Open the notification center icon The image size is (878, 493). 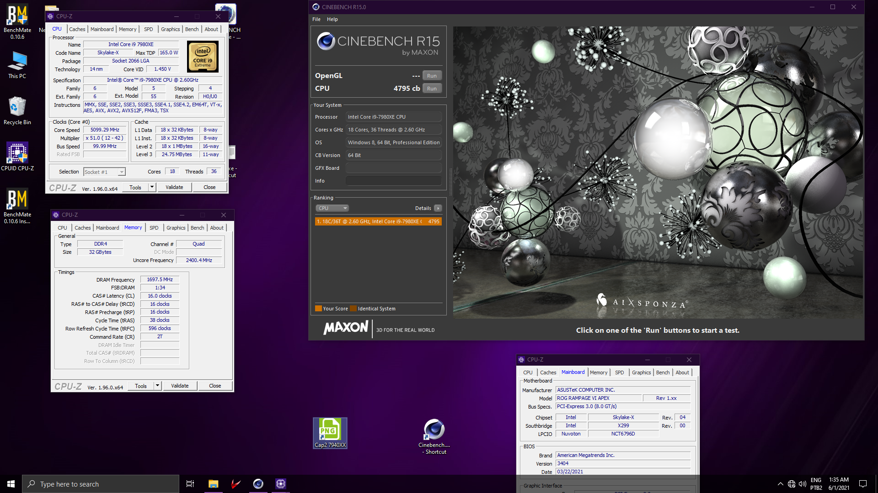click(863, 484)
